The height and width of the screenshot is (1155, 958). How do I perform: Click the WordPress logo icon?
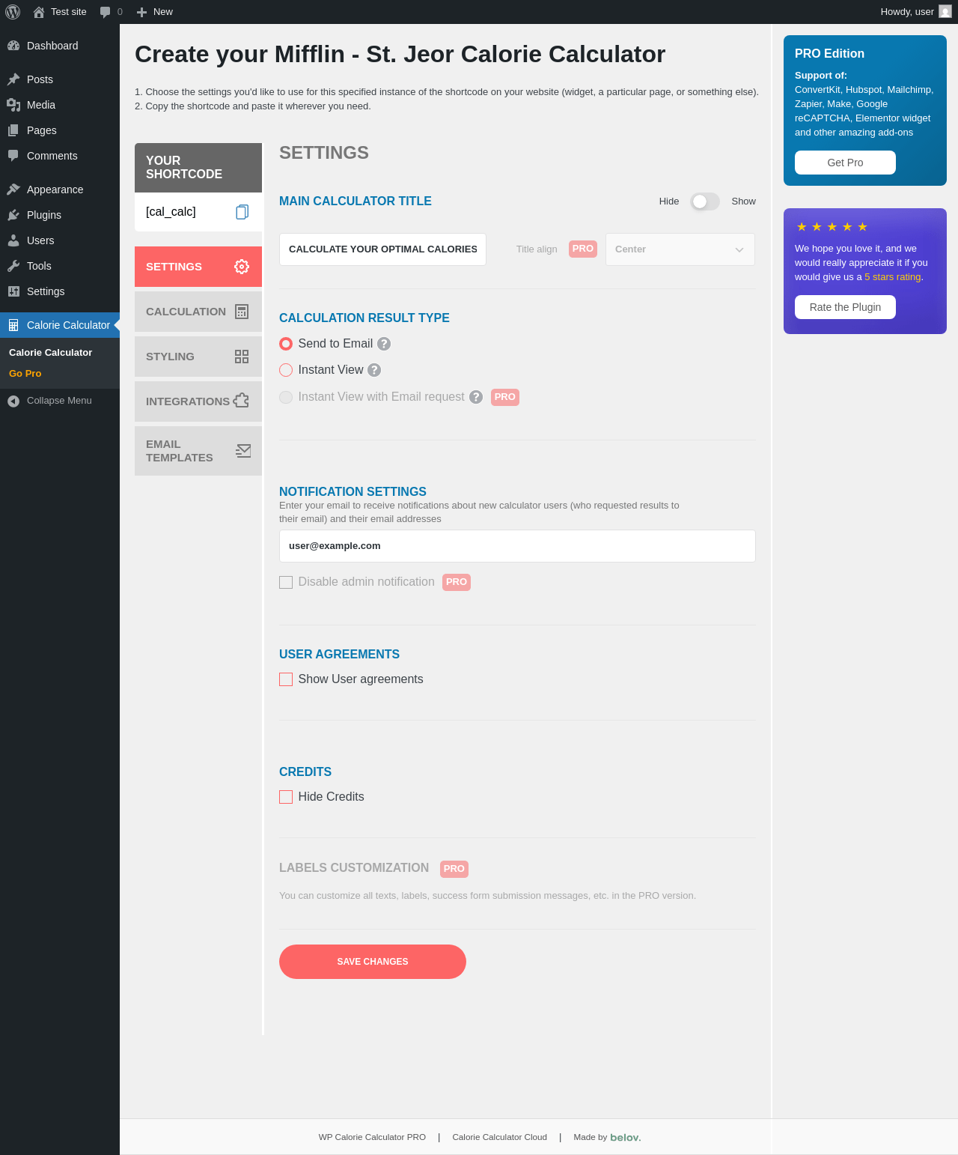pos(13,12)
